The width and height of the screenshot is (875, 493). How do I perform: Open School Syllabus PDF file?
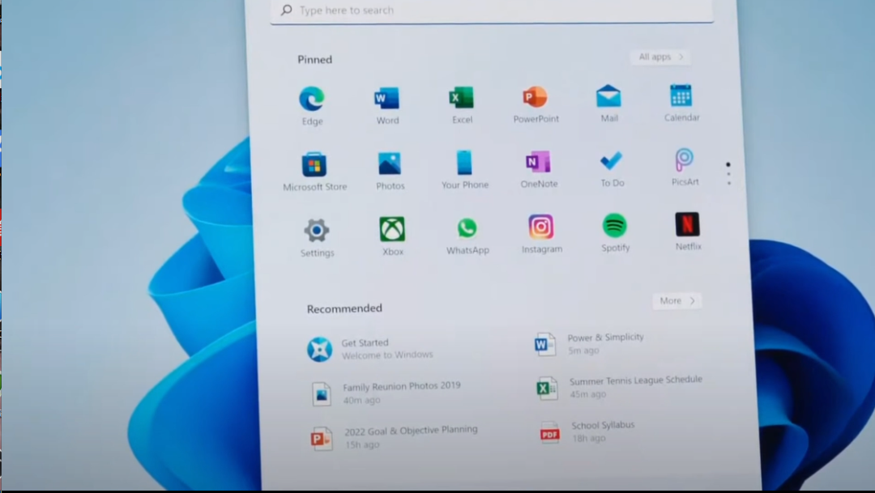point(587,431)
